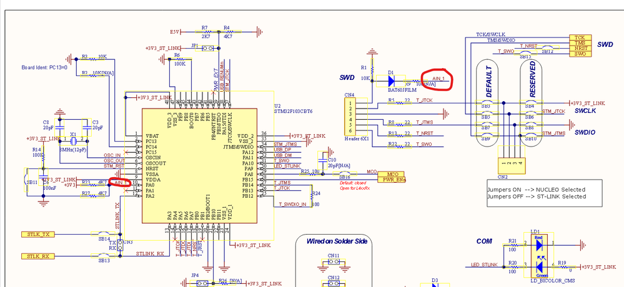Select the STLK_RX port
The image size is (624, 287).
coord(38,256)
